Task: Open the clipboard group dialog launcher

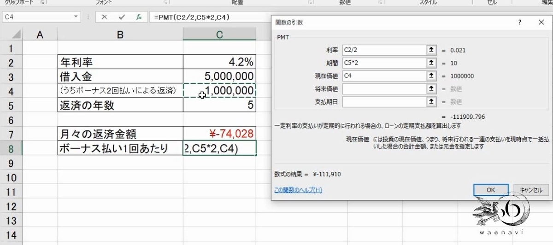Action: pos(42,3)
